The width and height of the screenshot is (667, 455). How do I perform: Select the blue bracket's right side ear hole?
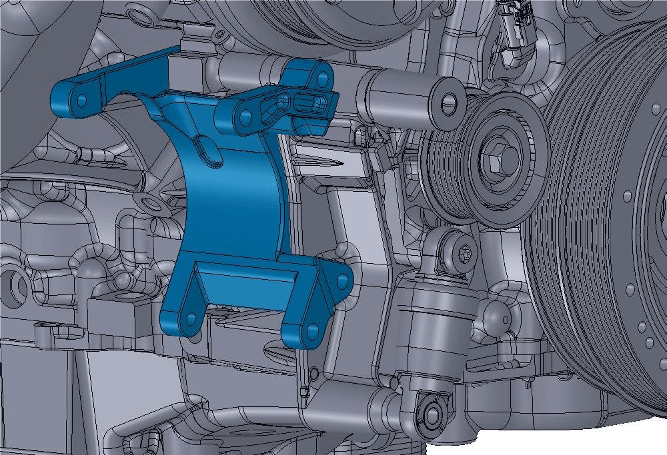342,278
